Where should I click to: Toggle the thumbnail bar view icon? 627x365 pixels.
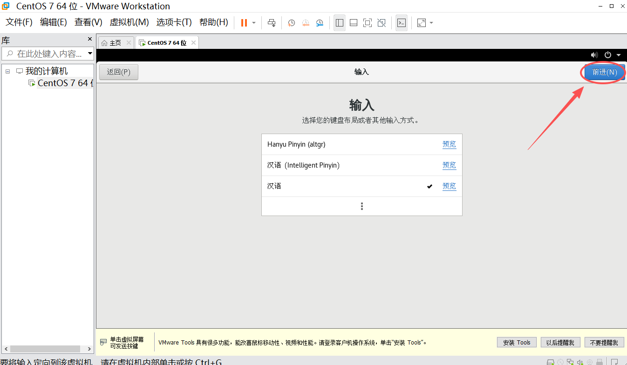pos(354,23)
